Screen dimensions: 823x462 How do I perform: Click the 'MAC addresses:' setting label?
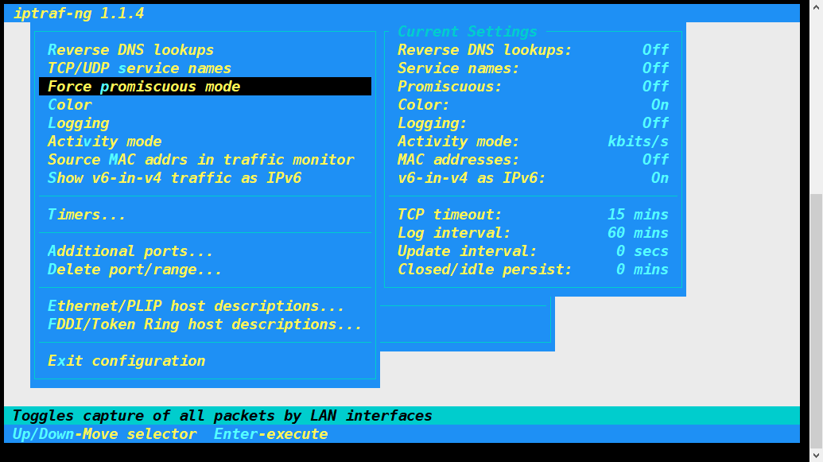pos(458,160)
